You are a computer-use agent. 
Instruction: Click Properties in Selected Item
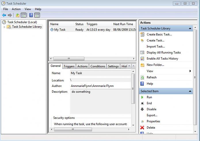coord(153,121)
